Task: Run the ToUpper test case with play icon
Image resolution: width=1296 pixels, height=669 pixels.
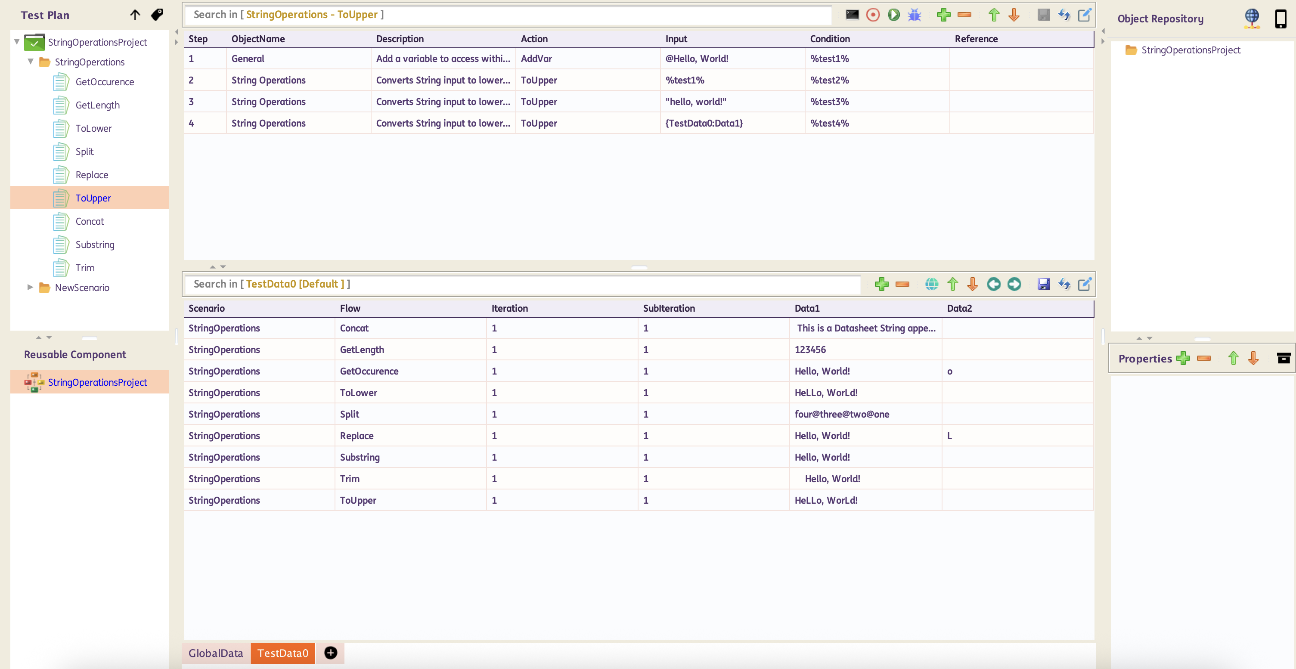Action: click(893, 15)
